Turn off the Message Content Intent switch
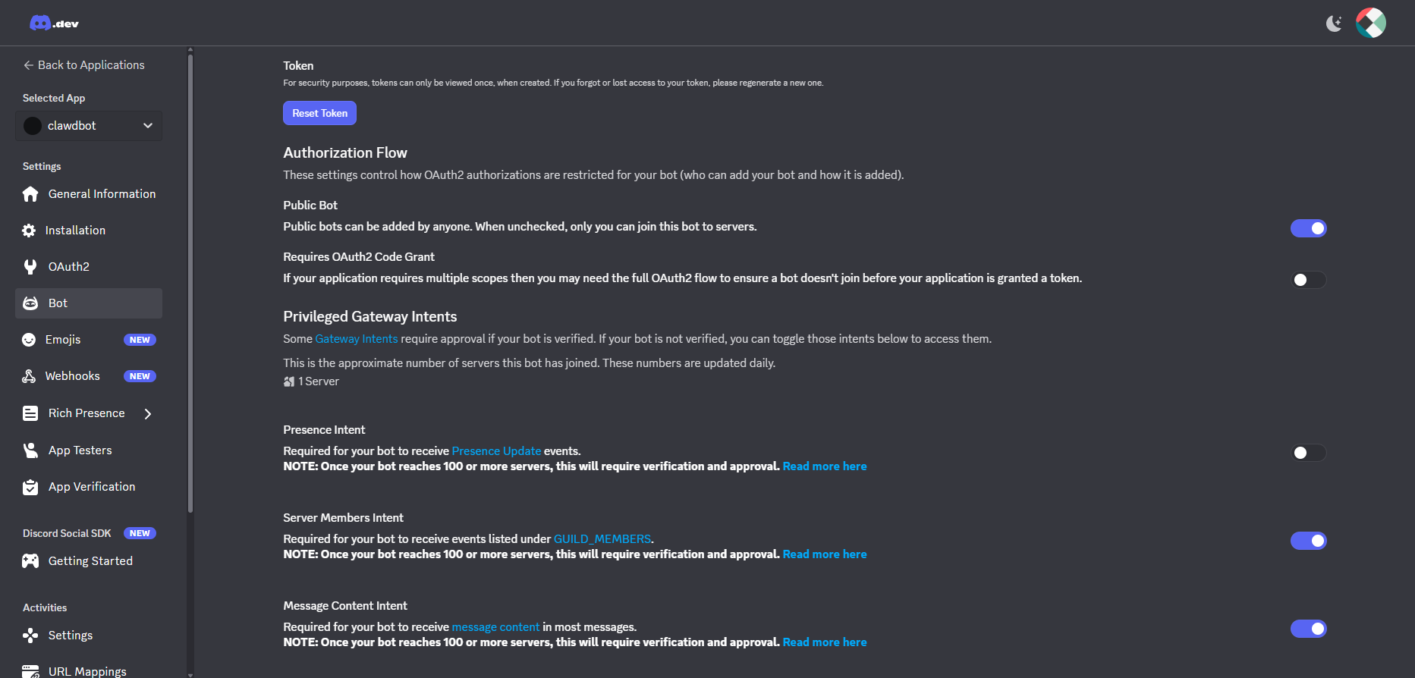Image resolution: width=1415 pixels, height=678 pixels. tap(1308, 629)
